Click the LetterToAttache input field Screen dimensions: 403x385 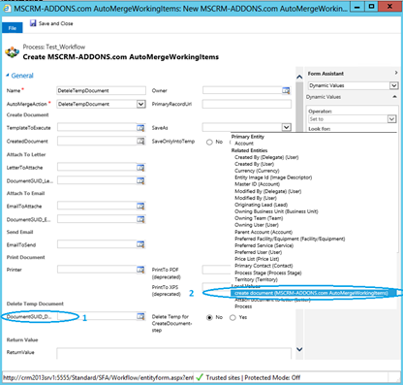(97, 168)
